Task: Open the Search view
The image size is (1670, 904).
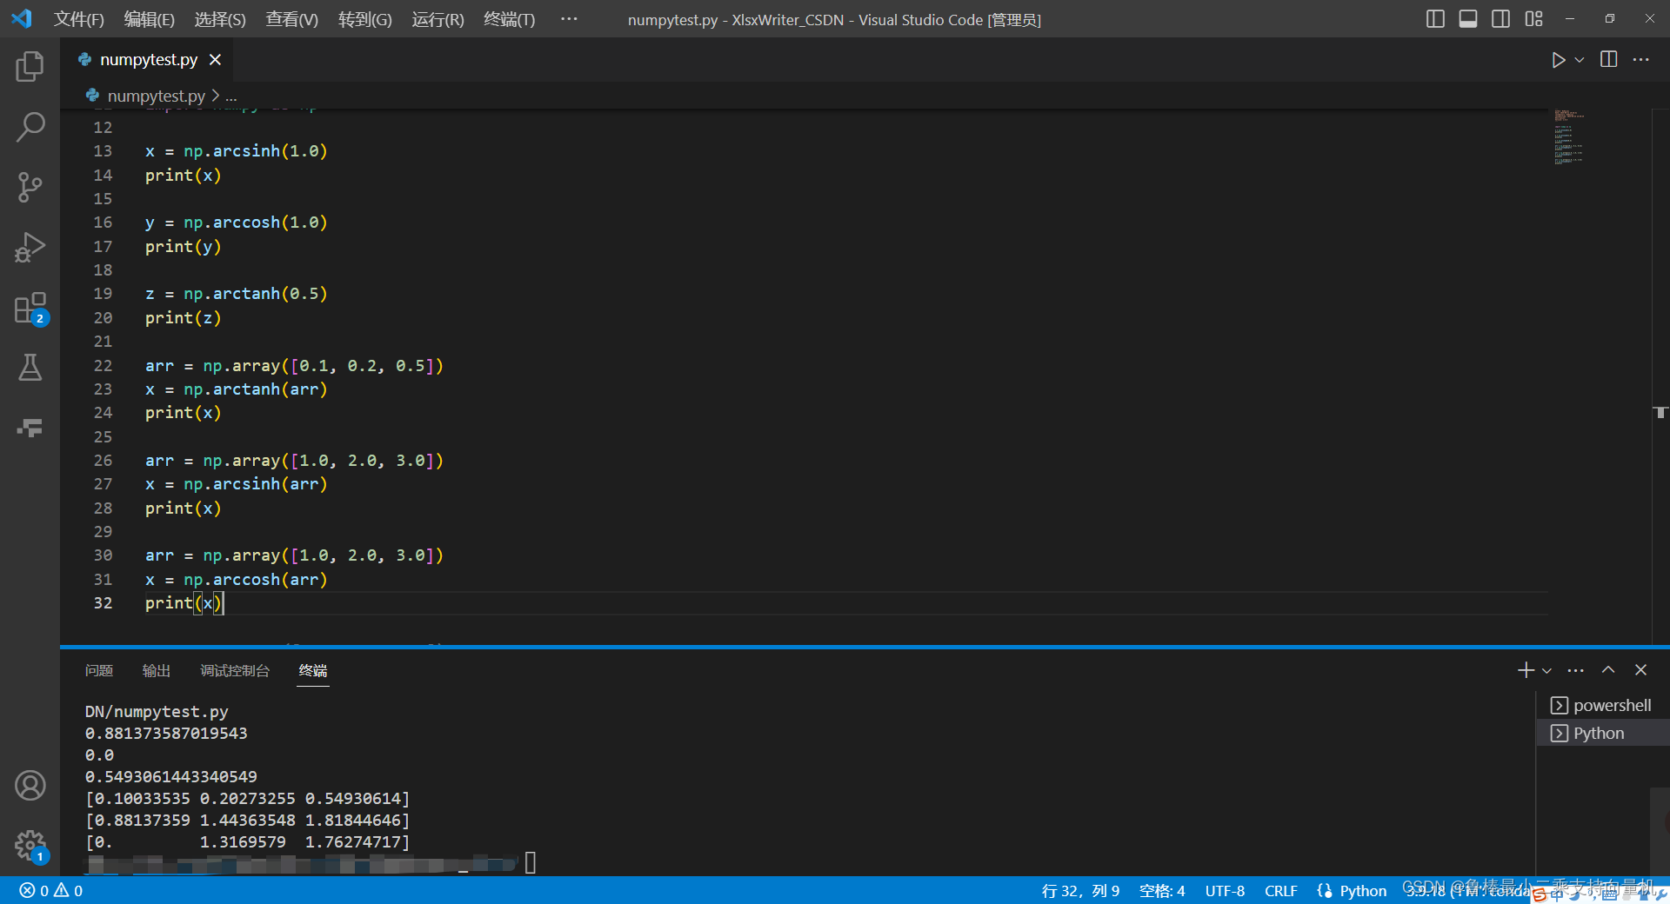Action: click(30, 127)
